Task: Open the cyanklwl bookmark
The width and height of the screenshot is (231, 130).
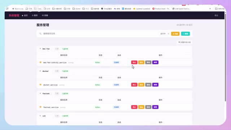Action: tap(141, 9)
